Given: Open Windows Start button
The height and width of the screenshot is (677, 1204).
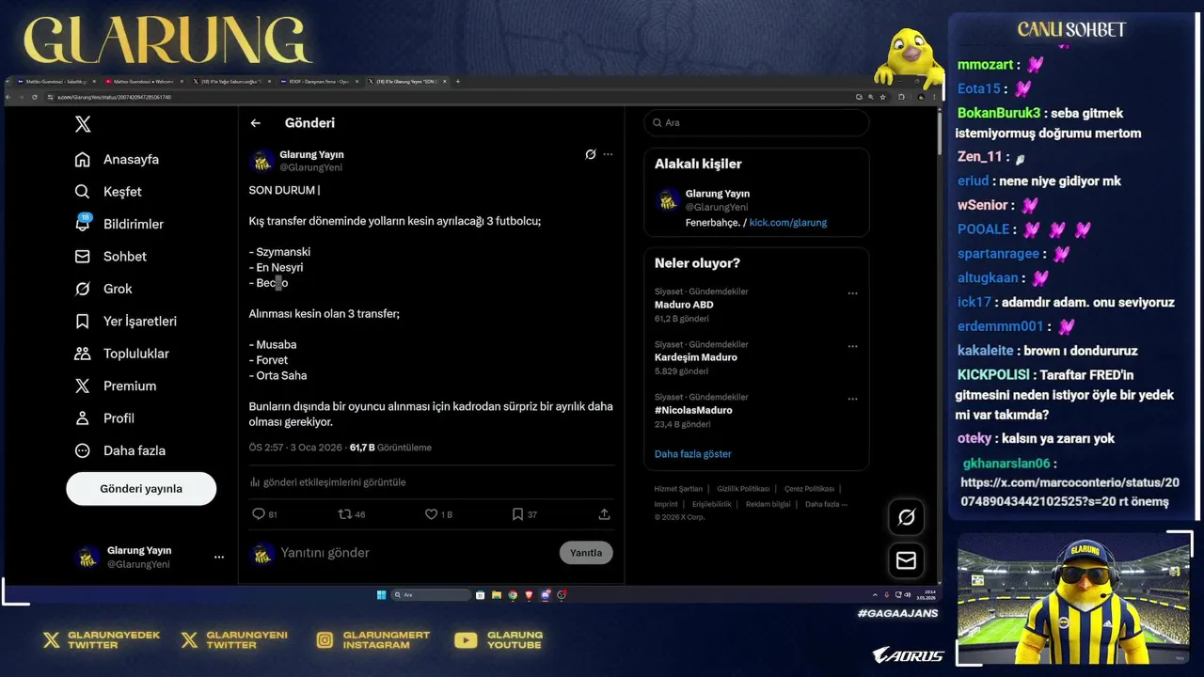Looking at the screenshot, I should 381,595.
